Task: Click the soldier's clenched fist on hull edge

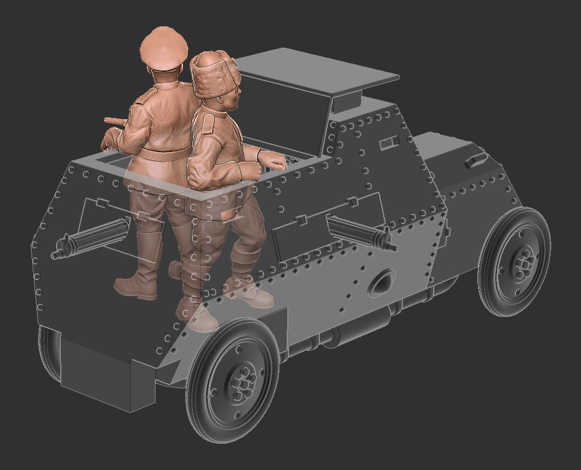Action: [x=276, y=161]
